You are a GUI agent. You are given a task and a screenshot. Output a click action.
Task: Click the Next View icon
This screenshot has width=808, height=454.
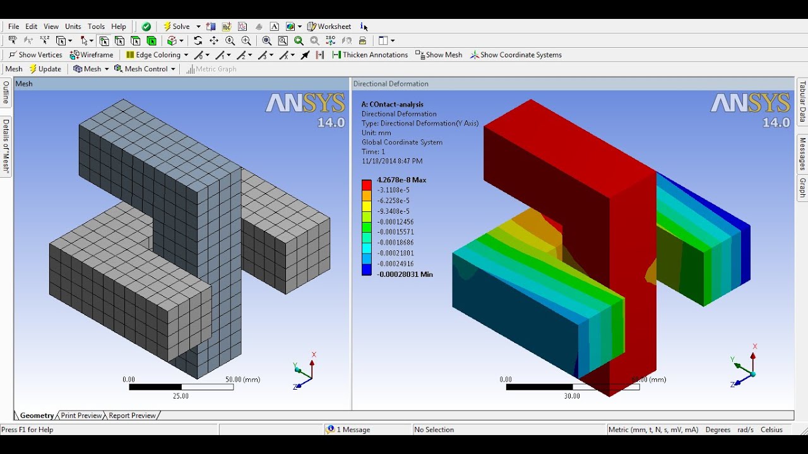point(314,40)
